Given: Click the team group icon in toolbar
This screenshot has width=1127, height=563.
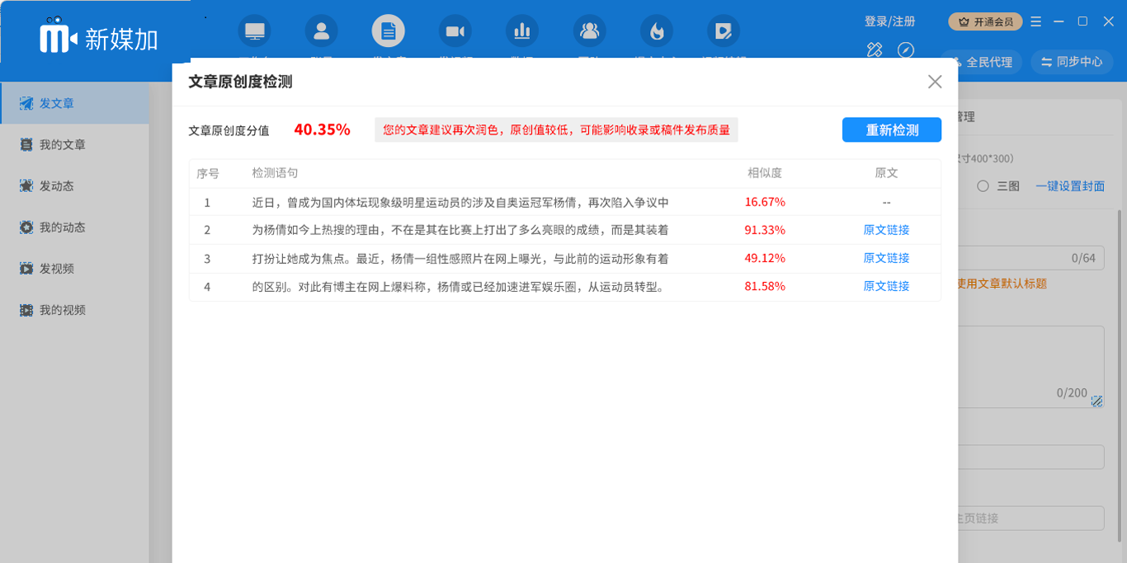Looking at the screenshot, I should (589, 32).
